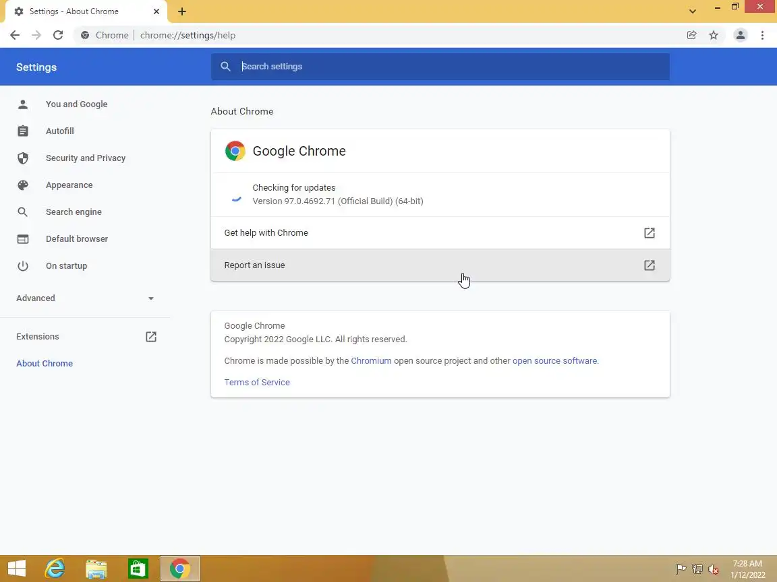Open File Explorer from taskbar
Image resolution: width=777 pixels, height=582 pixels.
[96, 569]
